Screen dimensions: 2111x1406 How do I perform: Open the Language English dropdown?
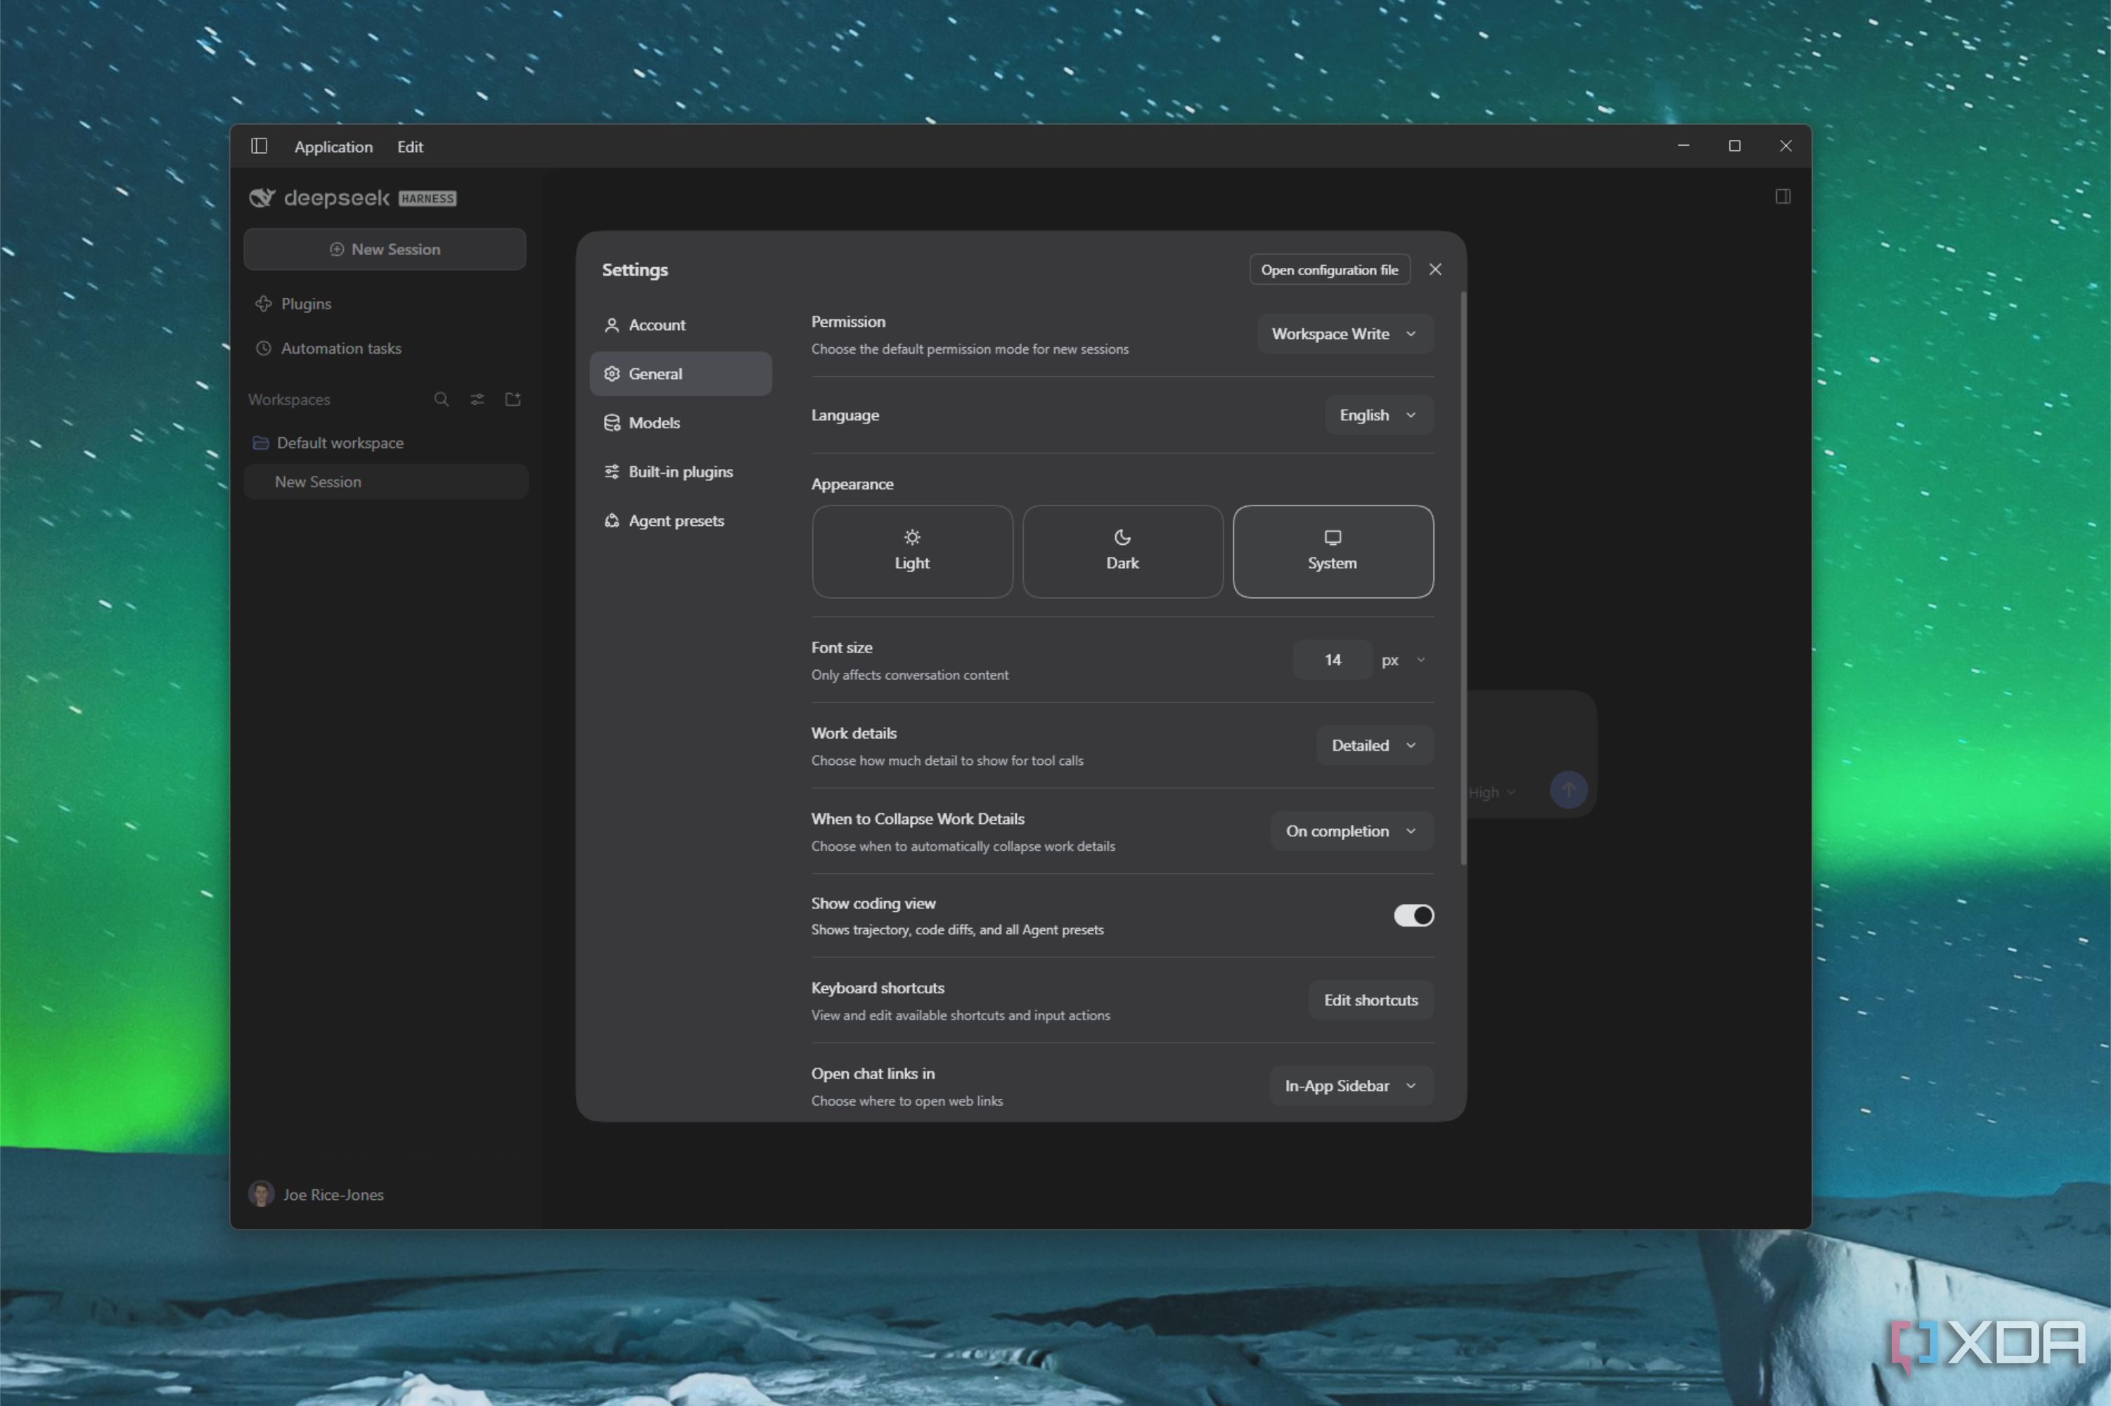click(1378, 415)
